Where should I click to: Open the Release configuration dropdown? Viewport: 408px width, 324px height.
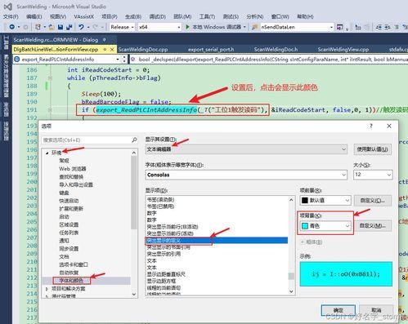[122, 27]
